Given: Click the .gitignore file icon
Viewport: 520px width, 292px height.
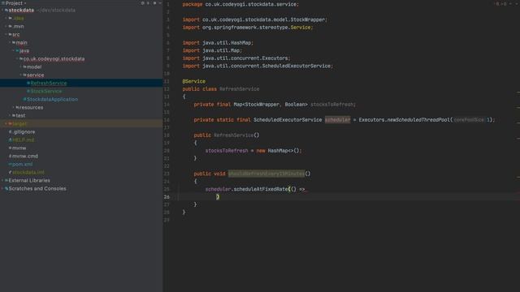Looking at the screenshot, I should [x=11, y=131].
